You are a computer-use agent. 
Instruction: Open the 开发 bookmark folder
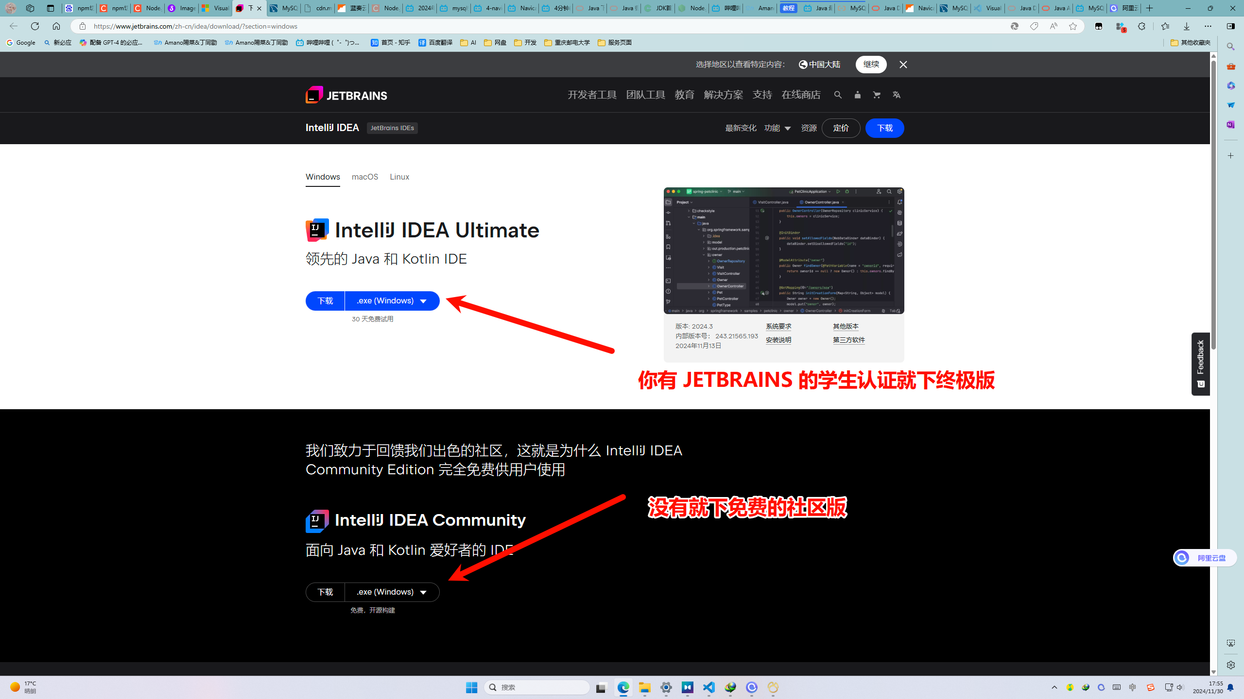pyautogui.click(x=525, y=43)
